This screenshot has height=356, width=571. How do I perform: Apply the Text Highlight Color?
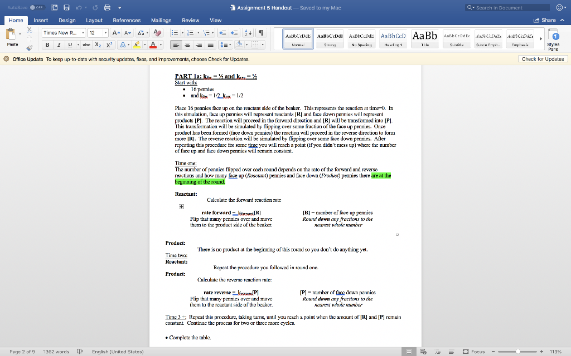[137, 44]
